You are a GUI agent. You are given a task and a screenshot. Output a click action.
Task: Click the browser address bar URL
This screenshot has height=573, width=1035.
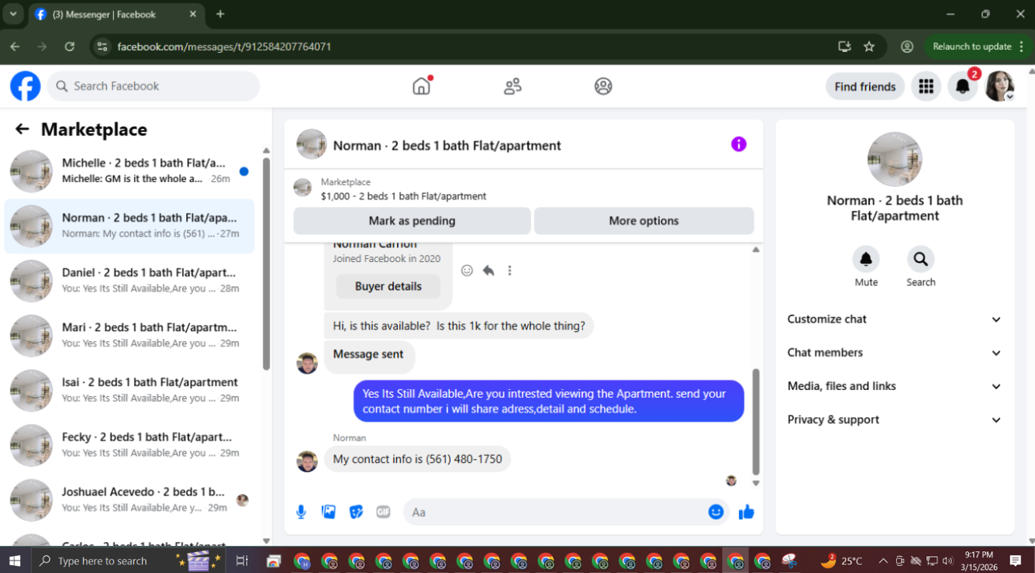click(224, 47)
